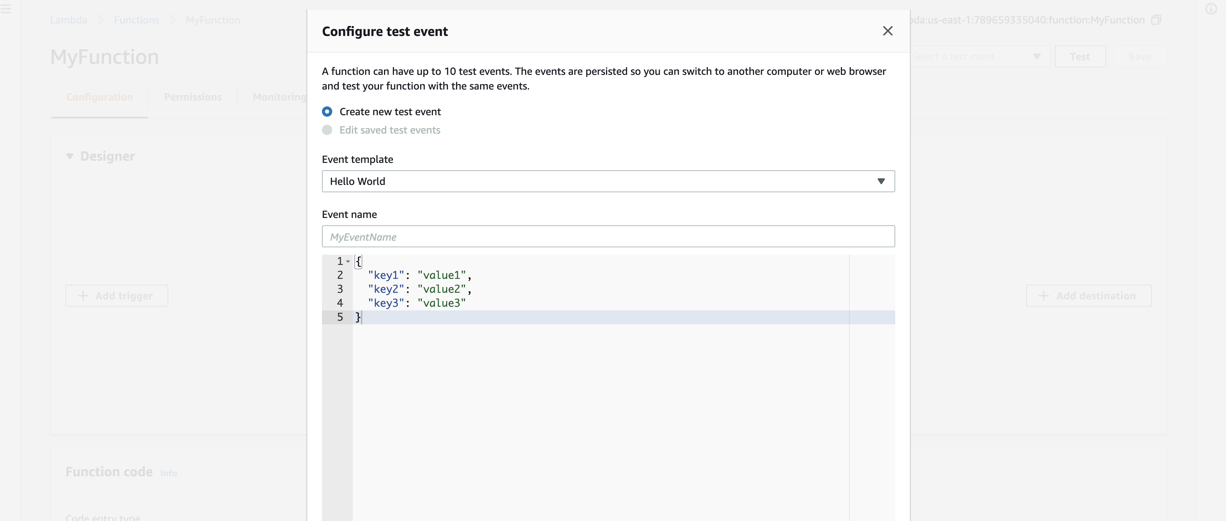Click the Save button
Screen dimensions: 1226x521
pyautogui.click(x=1139, y=57)
